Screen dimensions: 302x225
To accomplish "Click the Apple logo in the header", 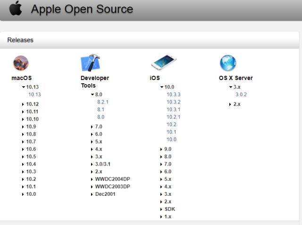I will 16,8.
